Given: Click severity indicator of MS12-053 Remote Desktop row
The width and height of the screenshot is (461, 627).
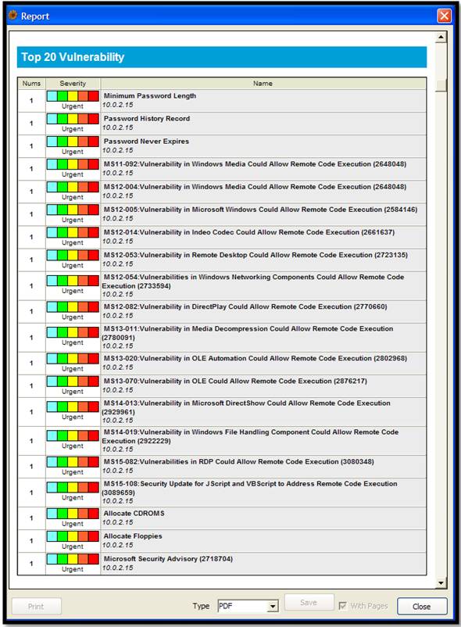Looking at the screenshot, I should [x=73, y=255].
